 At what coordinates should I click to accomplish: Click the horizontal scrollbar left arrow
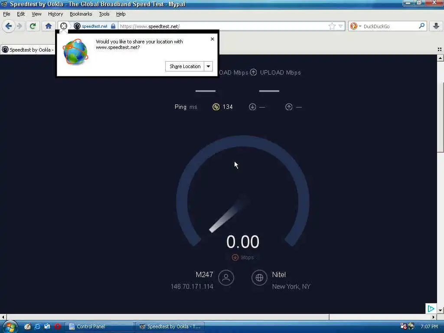point(3,317)
